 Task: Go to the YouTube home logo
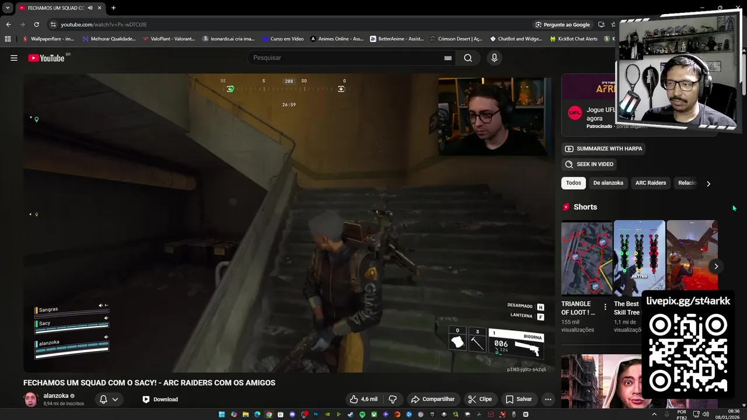(47, 58)
